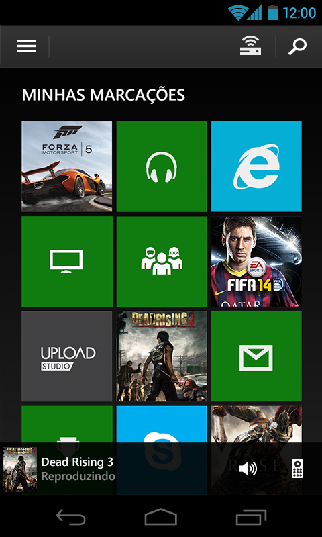Tap the MINHAS MARCAÇÕES heading
Viewport: 322px width, 537px height.
pyautogui.click(x=103, y=95)
